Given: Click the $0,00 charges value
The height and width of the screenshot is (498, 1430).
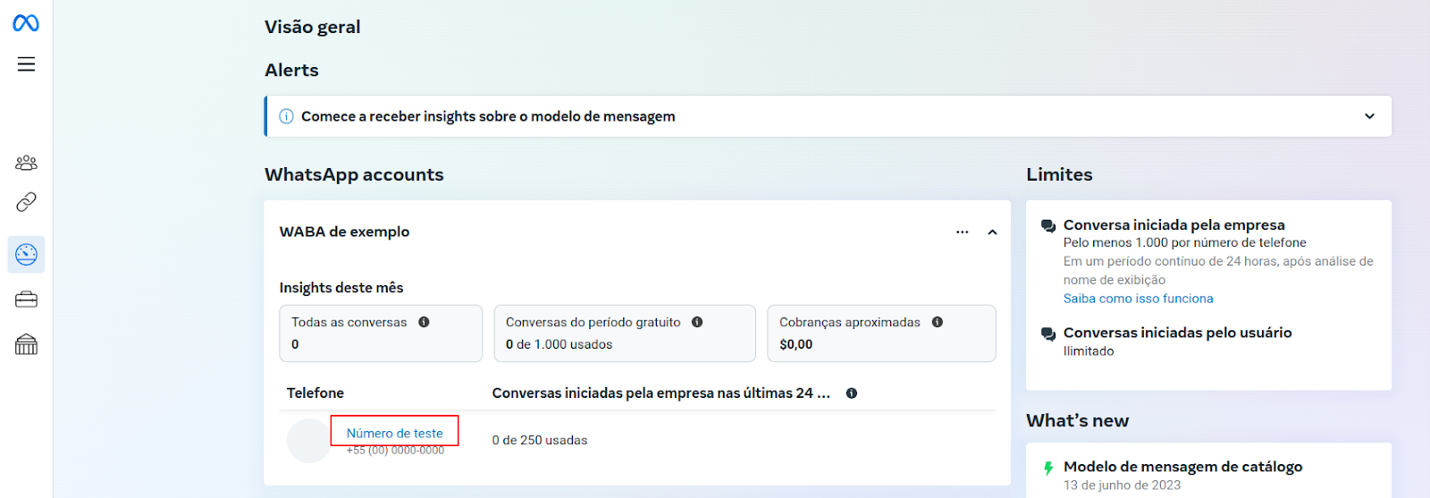Looking at the screenshot, I should pos(795,344).
